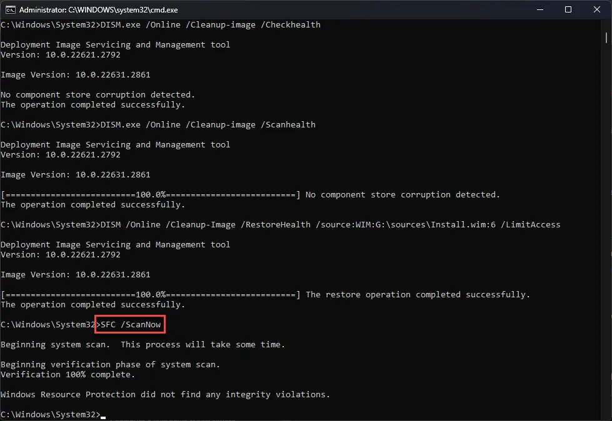Click 'Beginning system scan. This process will take some time.'
This screenshot has width=612, height=421.
pos(143,345)
